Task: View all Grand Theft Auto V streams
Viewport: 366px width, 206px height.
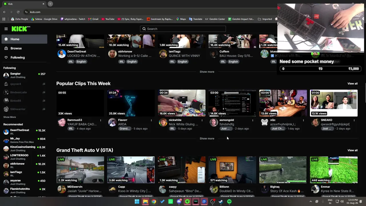Action: coord(353,150)
